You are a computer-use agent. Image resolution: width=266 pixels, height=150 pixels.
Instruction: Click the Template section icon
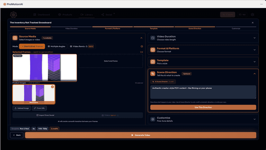(x=153, y=62)
